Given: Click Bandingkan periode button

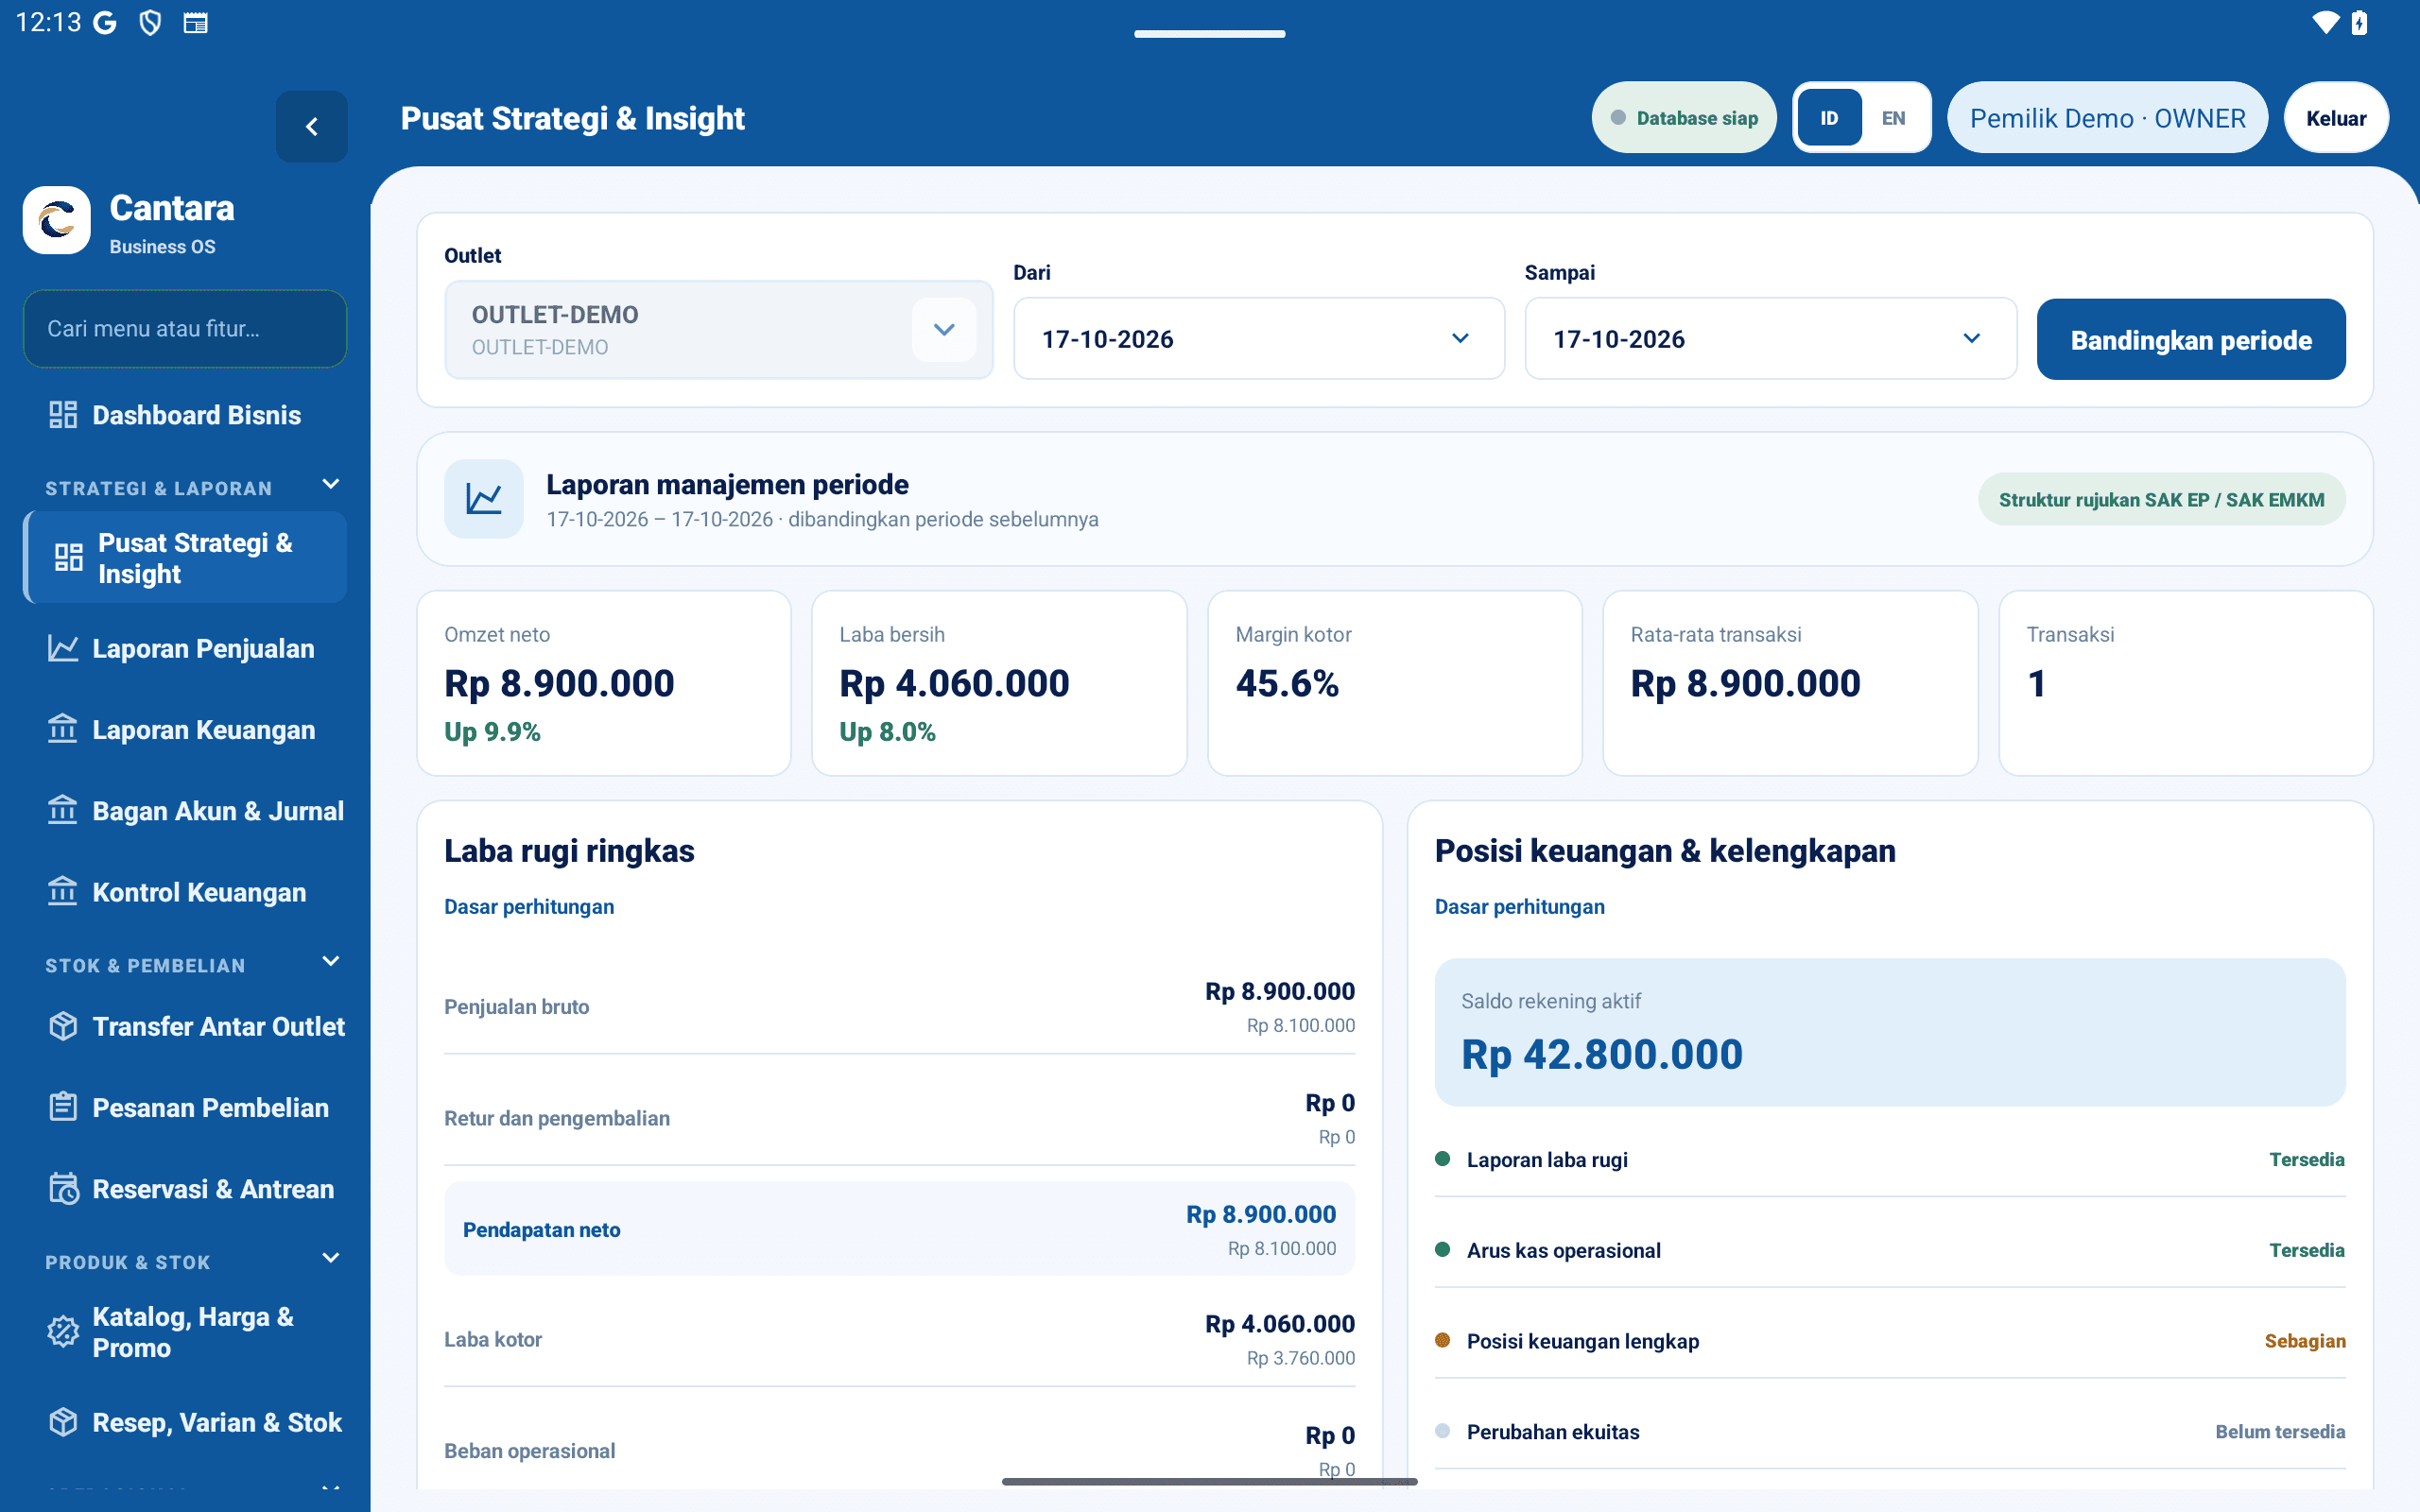Looking at the screenshot, I should coord(2190,340).
